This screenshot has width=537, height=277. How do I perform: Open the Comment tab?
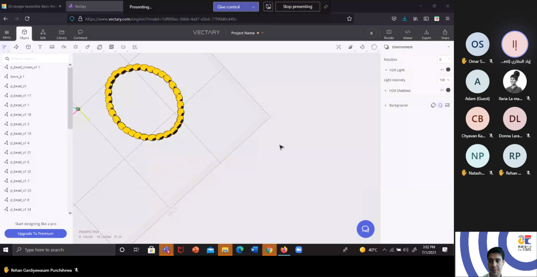pos(80,34)
